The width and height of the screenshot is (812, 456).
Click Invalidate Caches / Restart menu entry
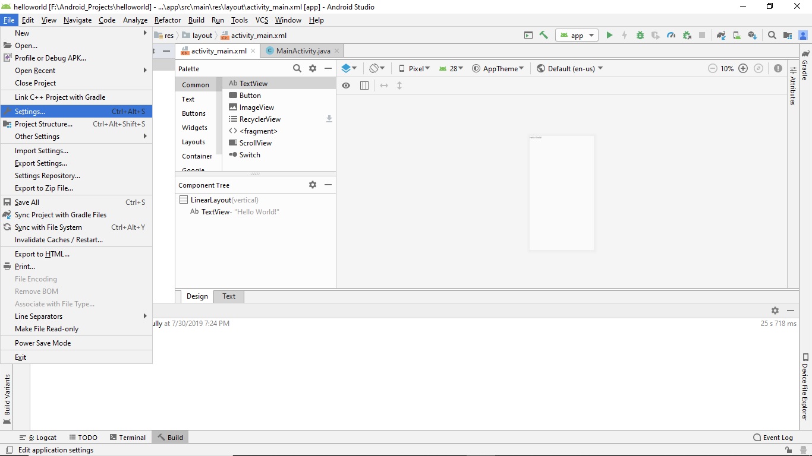click(58, 240)
